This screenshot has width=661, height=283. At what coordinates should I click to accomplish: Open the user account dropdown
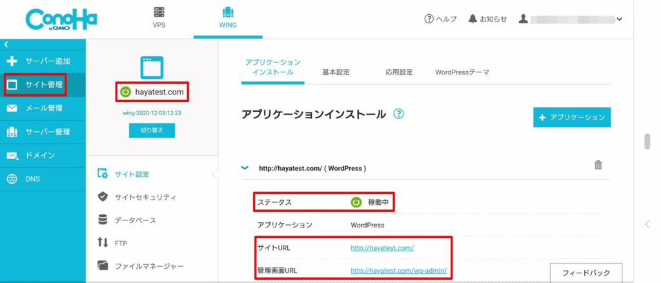coord(619,19)
